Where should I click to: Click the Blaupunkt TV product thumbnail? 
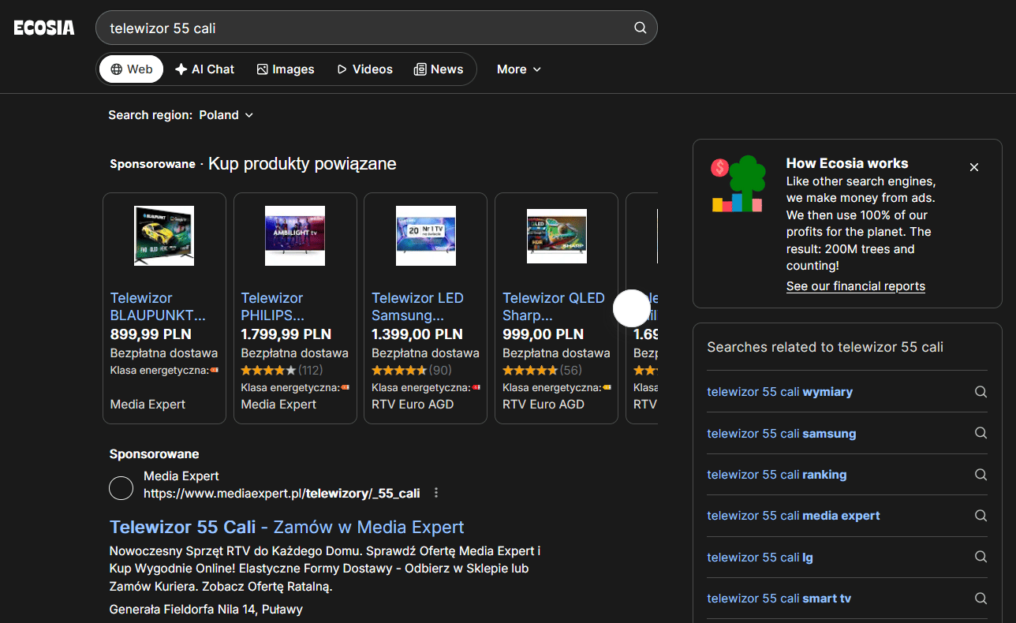[x=164, y=236]
